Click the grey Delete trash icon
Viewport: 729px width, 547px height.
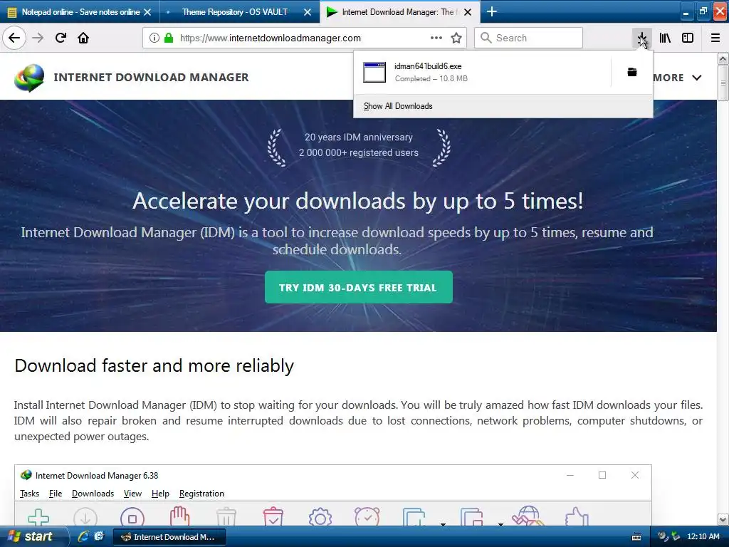click(226, 517)
